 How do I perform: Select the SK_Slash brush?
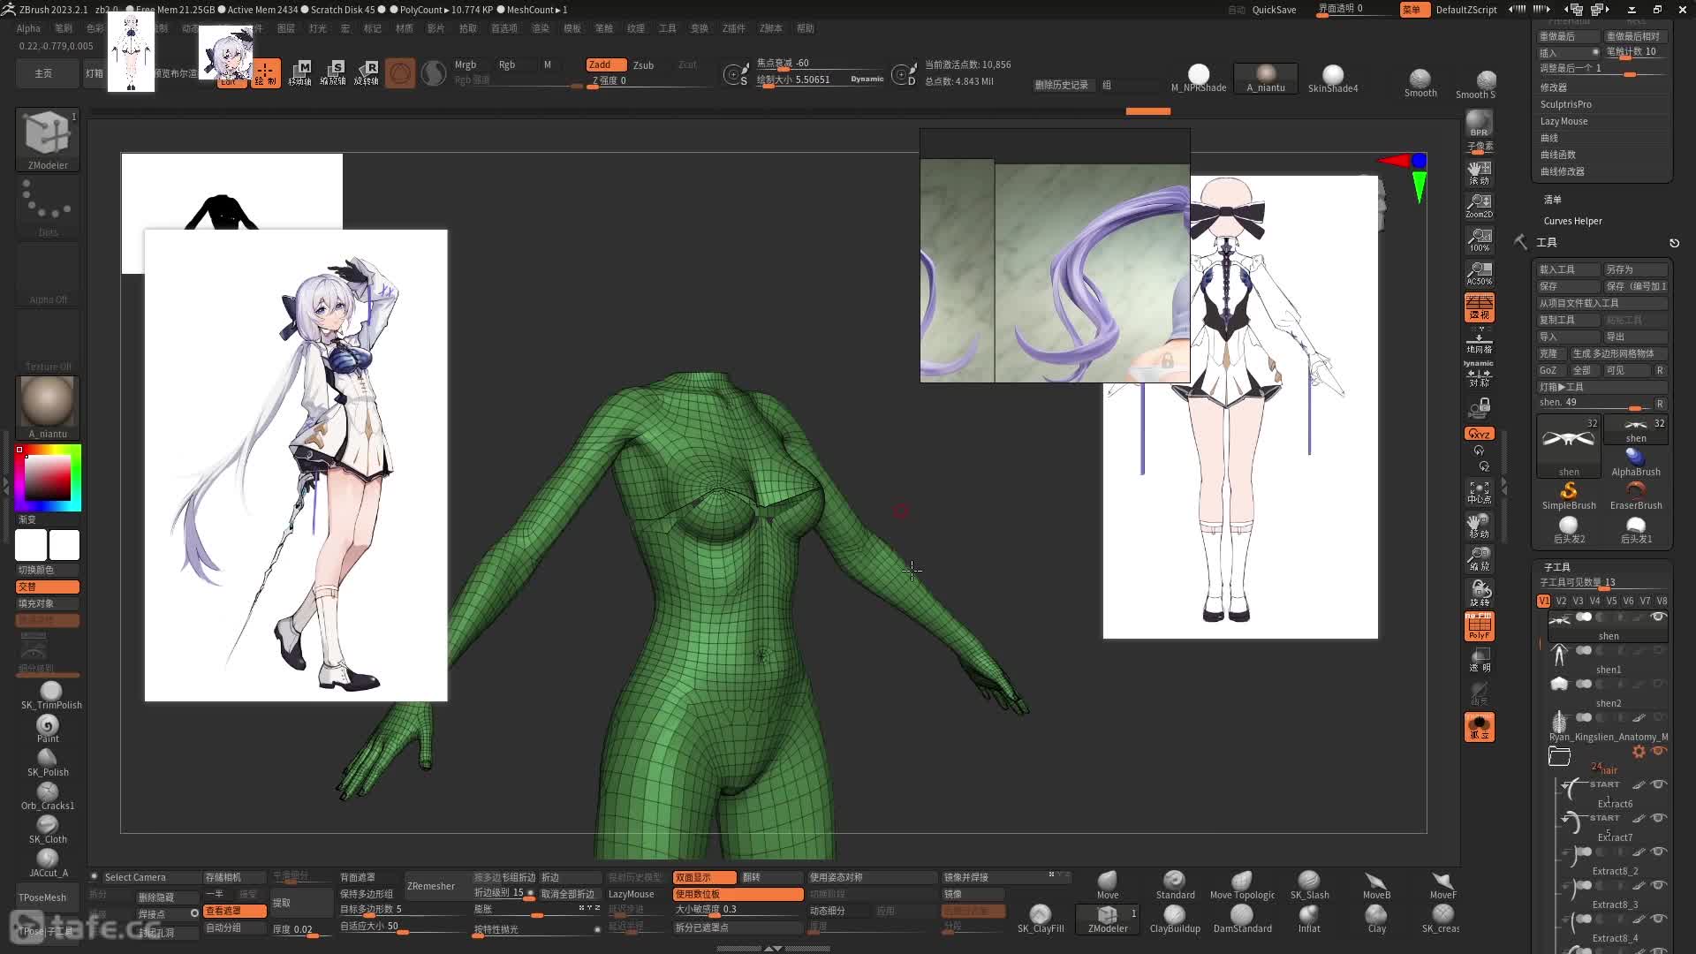tap(1309, 885)
